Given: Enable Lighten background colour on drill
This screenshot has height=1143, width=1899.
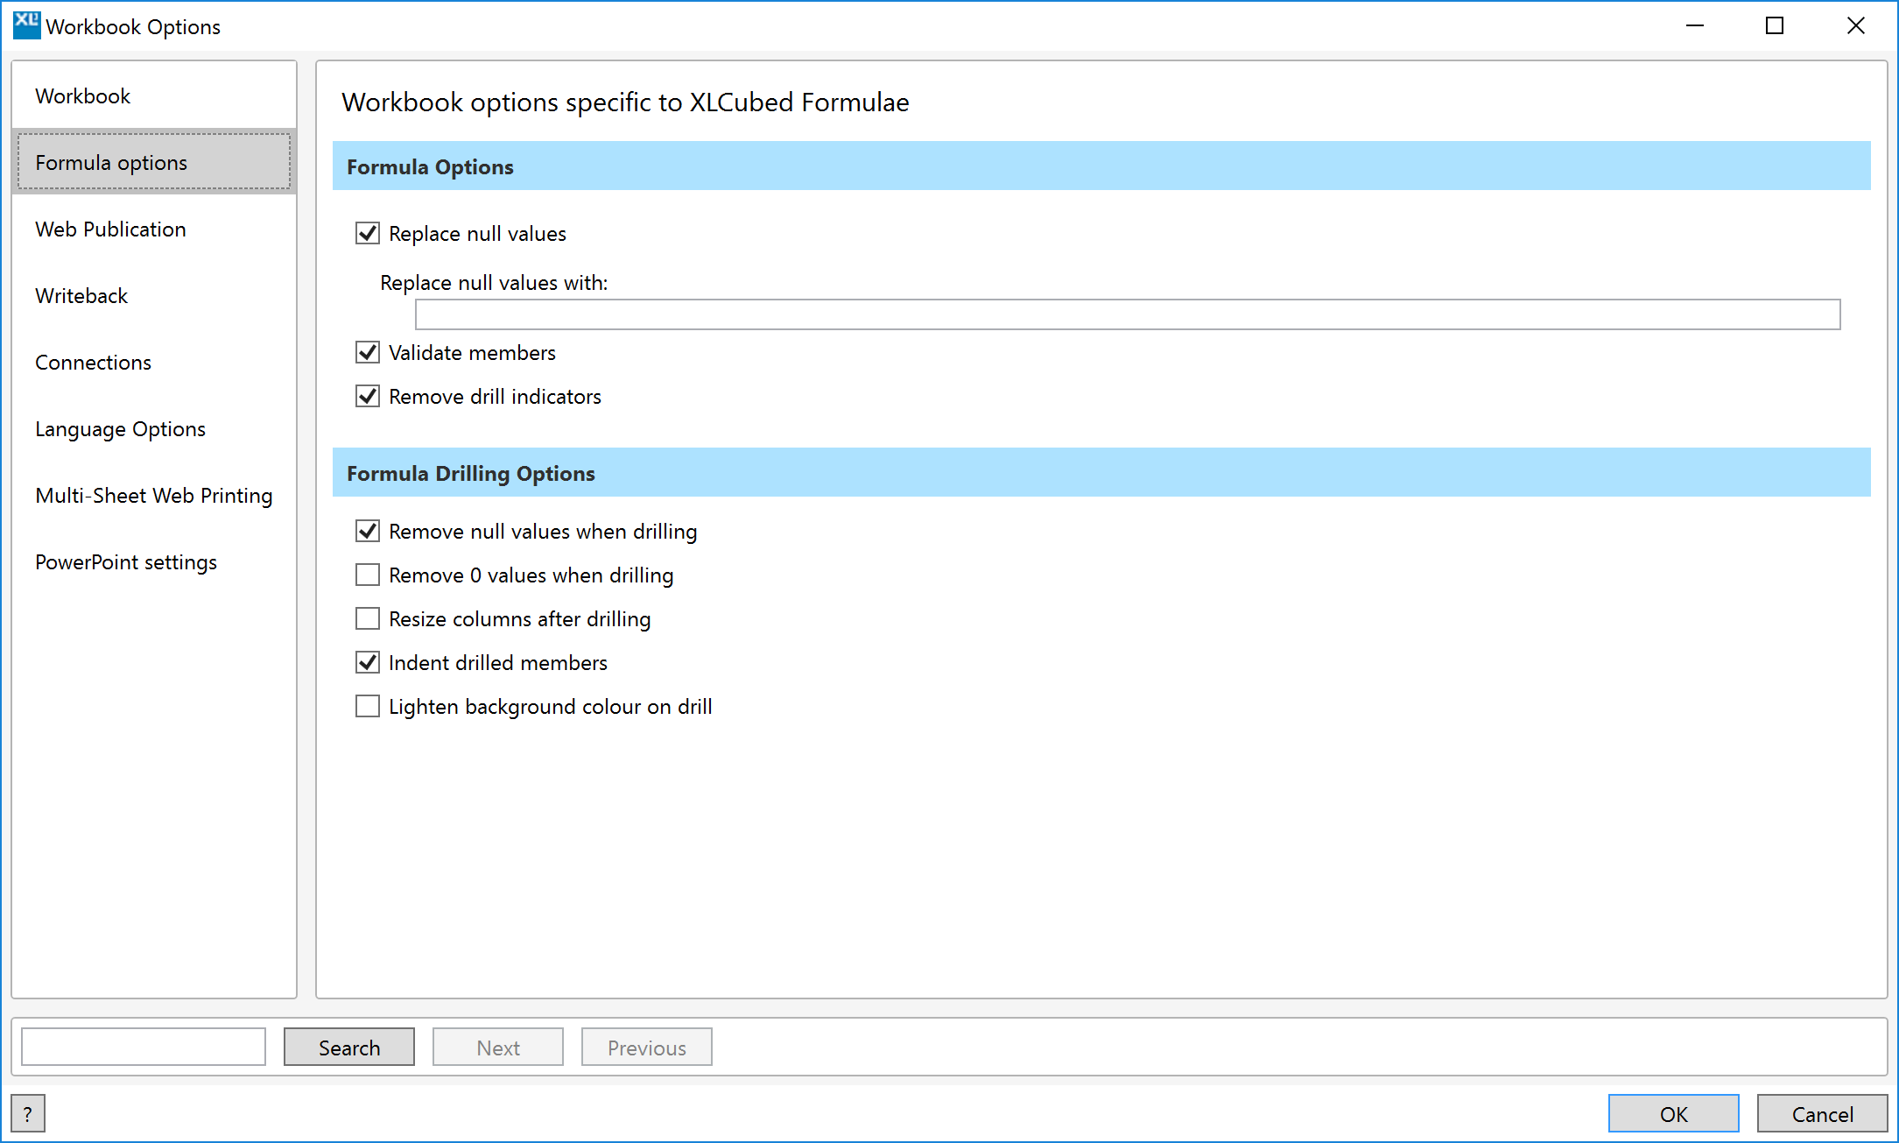Looking at the screenshot, I should (x=368, y=707).
